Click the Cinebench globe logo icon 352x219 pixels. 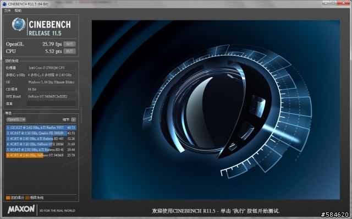(x=18, y=24)
